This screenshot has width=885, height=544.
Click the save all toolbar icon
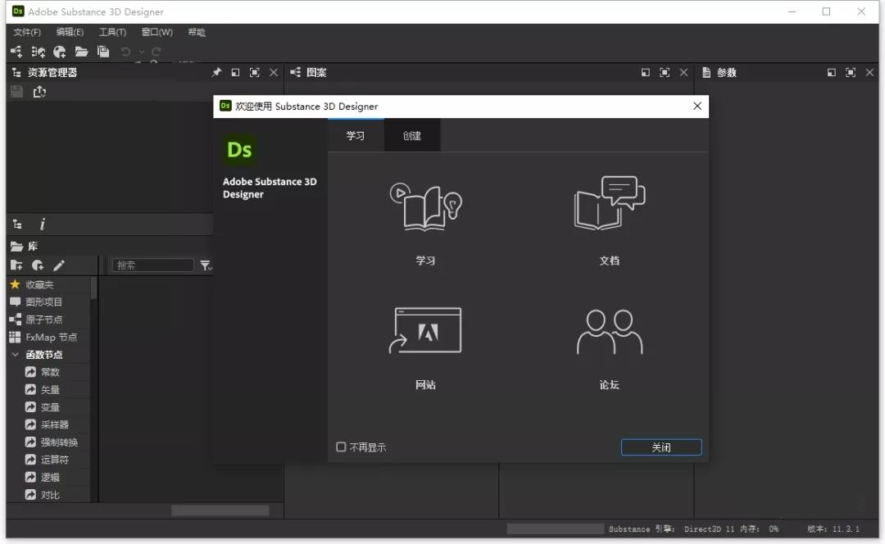pyautogui.click(x=103, y=52)
